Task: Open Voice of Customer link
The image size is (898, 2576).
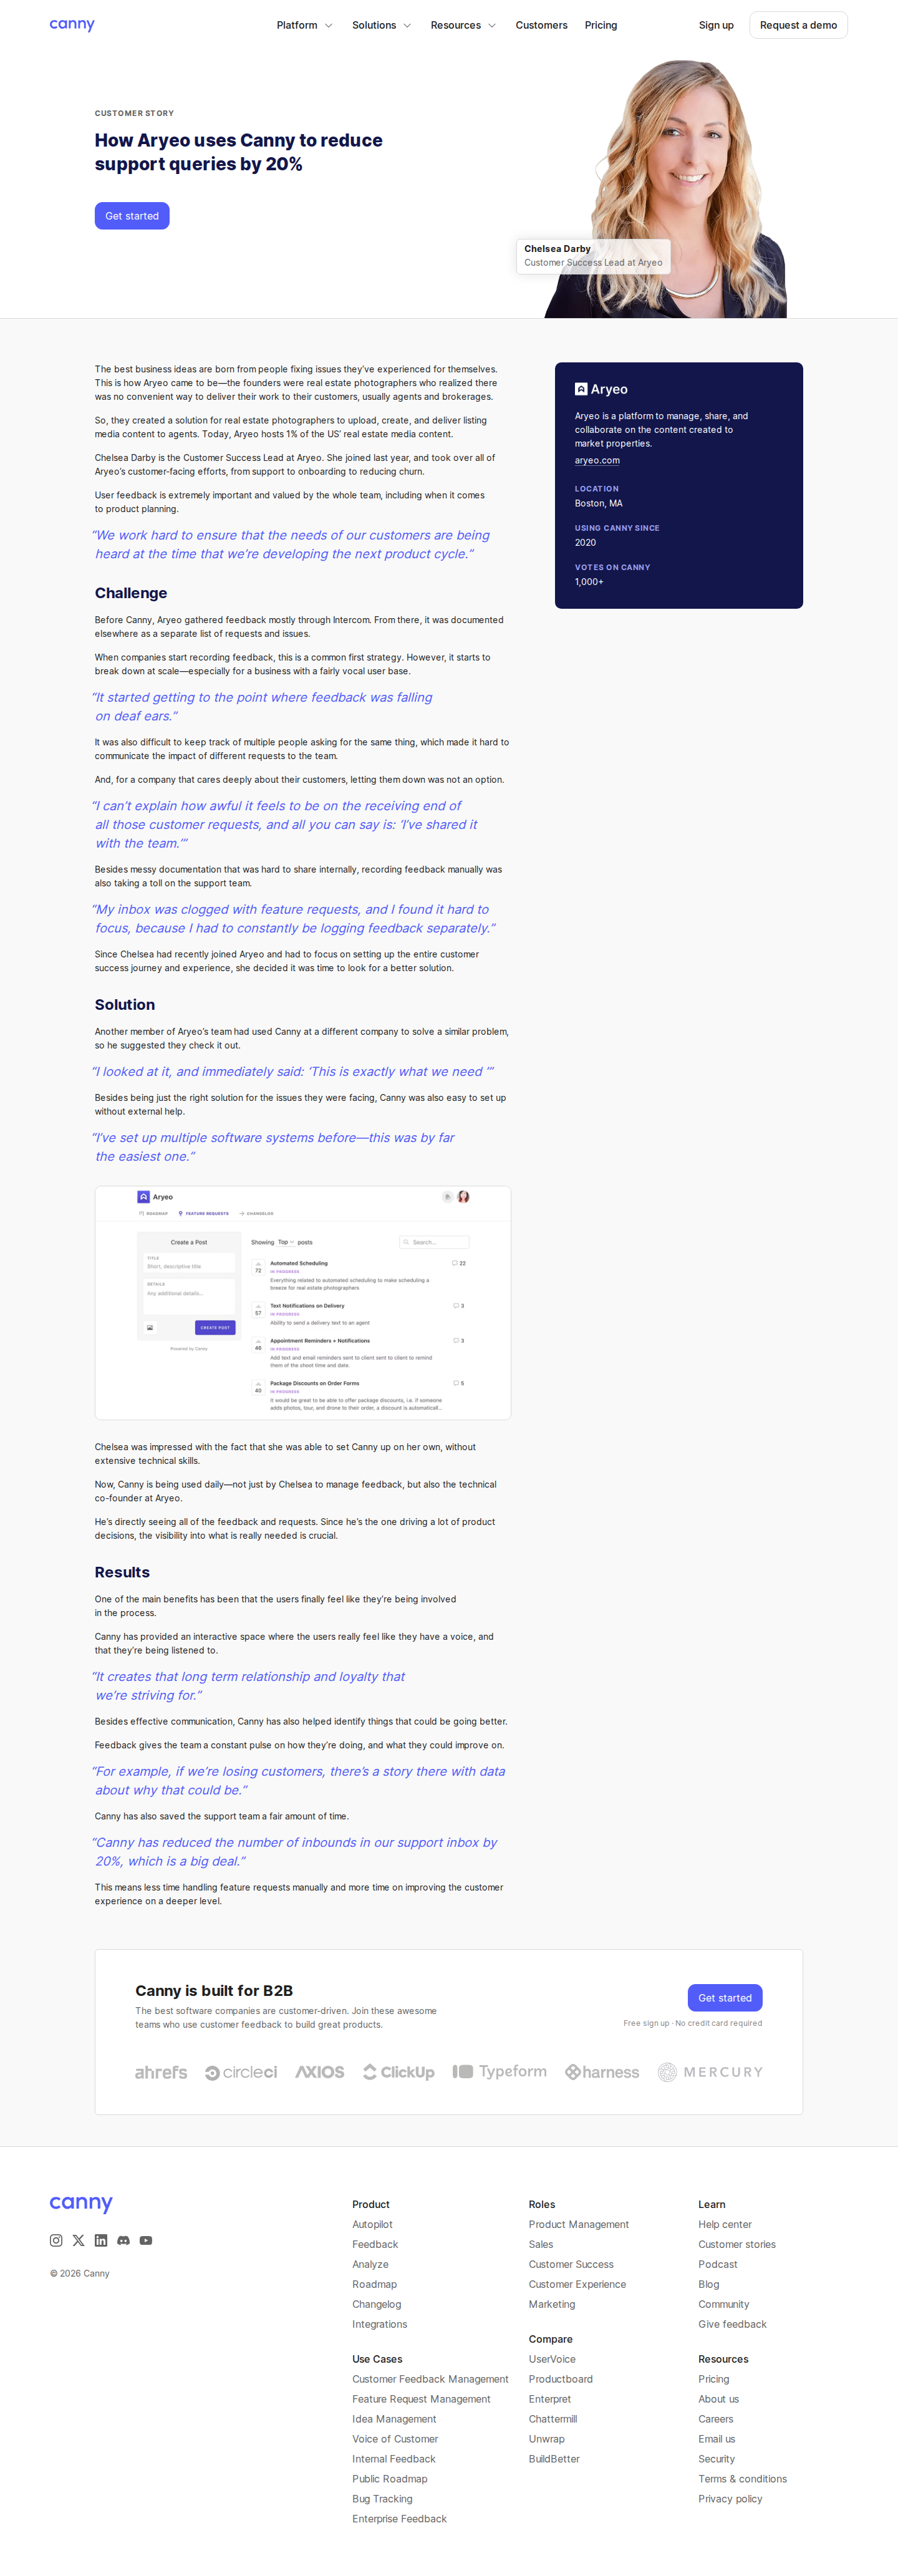Action: (395, 2439)
